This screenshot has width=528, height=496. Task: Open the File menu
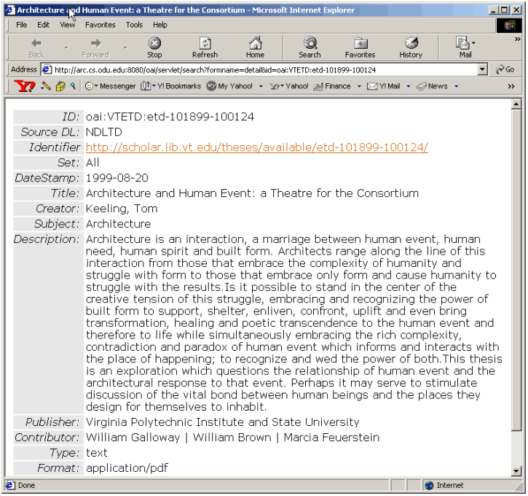[x=22, y=25]
